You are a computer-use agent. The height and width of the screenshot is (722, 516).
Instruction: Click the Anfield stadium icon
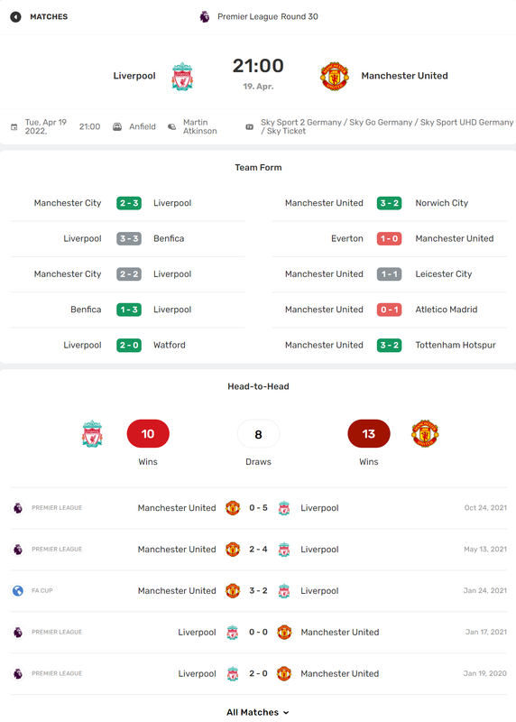tap(117, 126)
